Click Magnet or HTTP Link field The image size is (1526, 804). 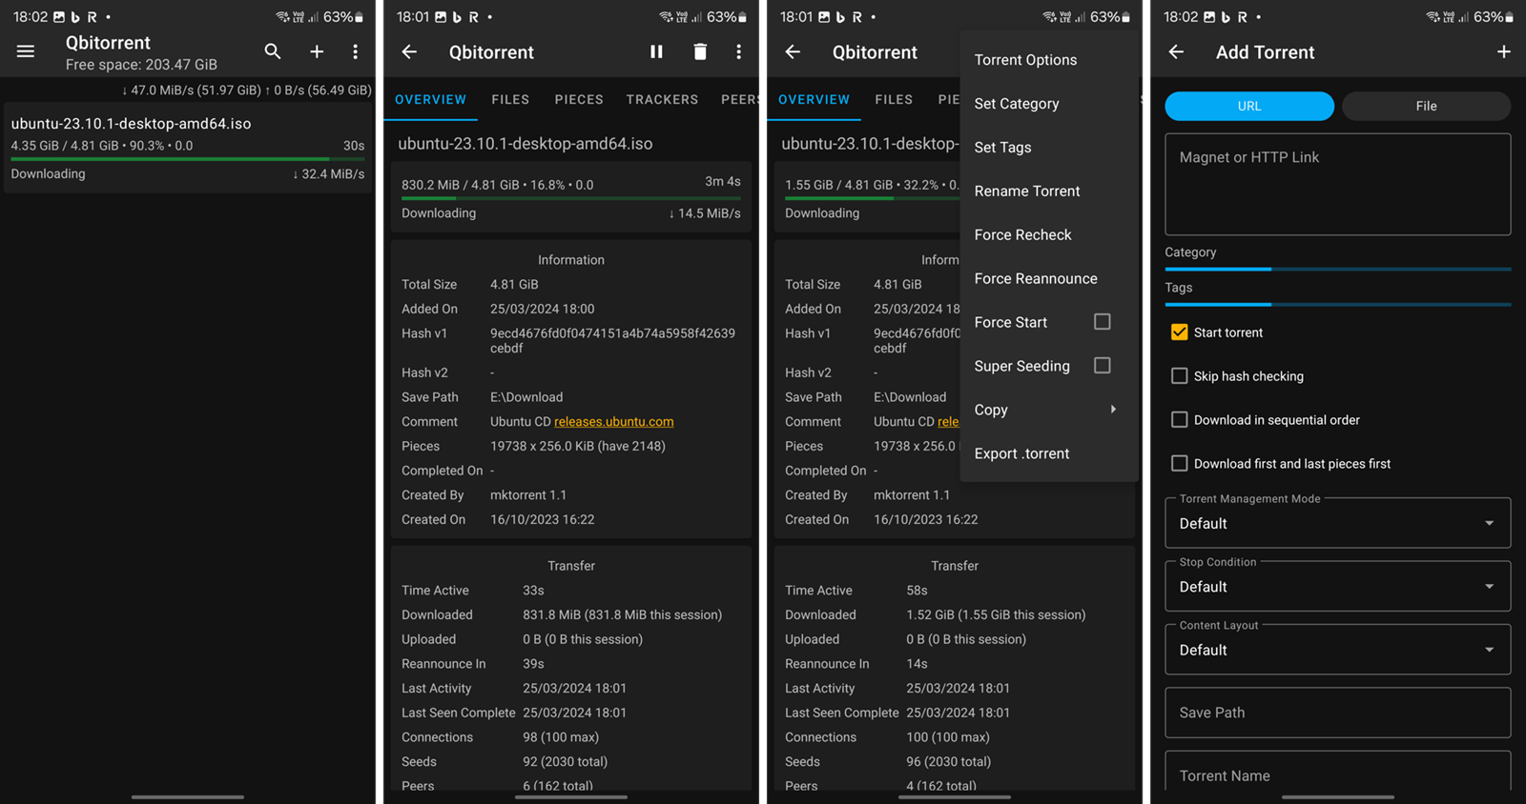tap(1337, 184)
